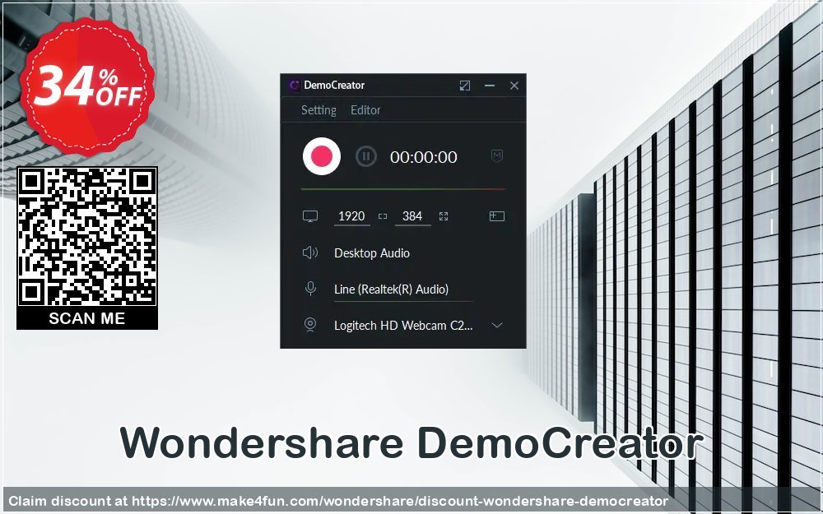Screen dimensions: 823x514
Task: Close the DemoCreator window
Action: 514,86
